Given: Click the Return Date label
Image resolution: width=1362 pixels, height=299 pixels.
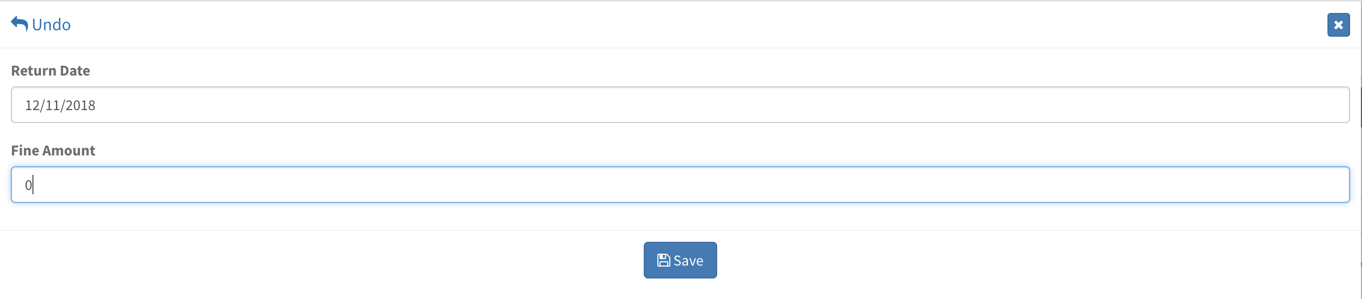Looking at the screenshot, I should coord(50,71).
